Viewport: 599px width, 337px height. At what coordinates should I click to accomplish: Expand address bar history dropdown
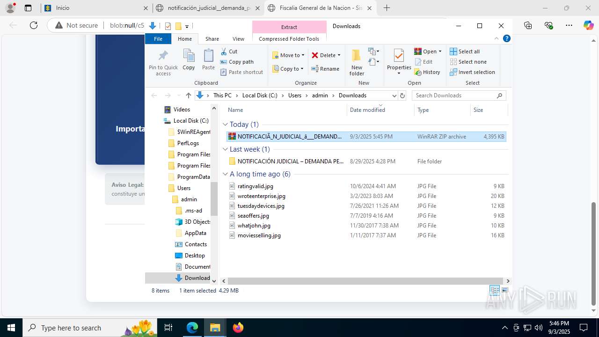coord(394,95)
